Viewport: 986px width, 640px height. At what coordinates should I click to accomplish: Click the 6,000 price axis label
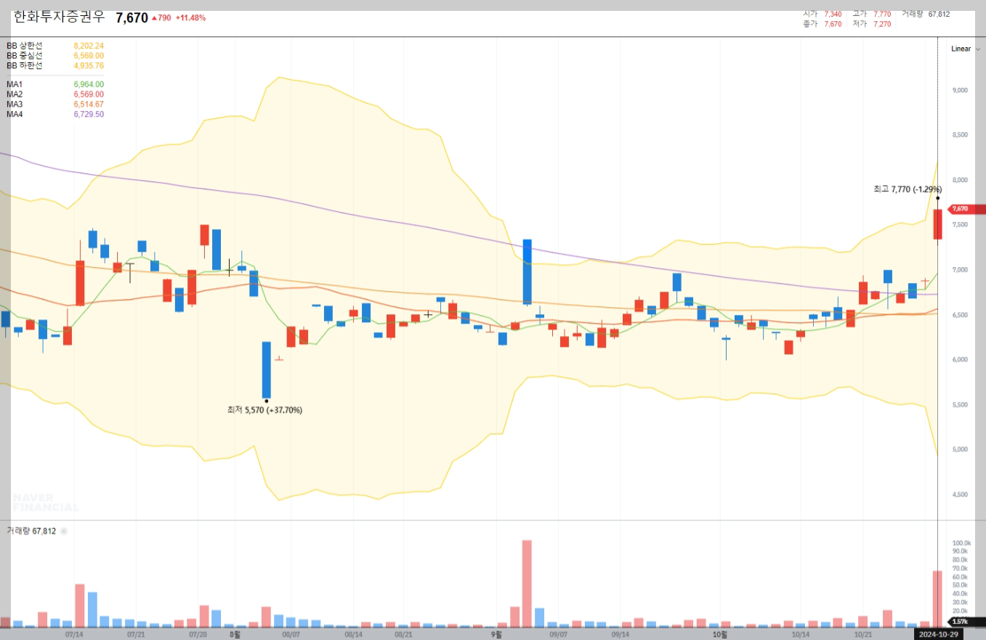coord(959,360)
